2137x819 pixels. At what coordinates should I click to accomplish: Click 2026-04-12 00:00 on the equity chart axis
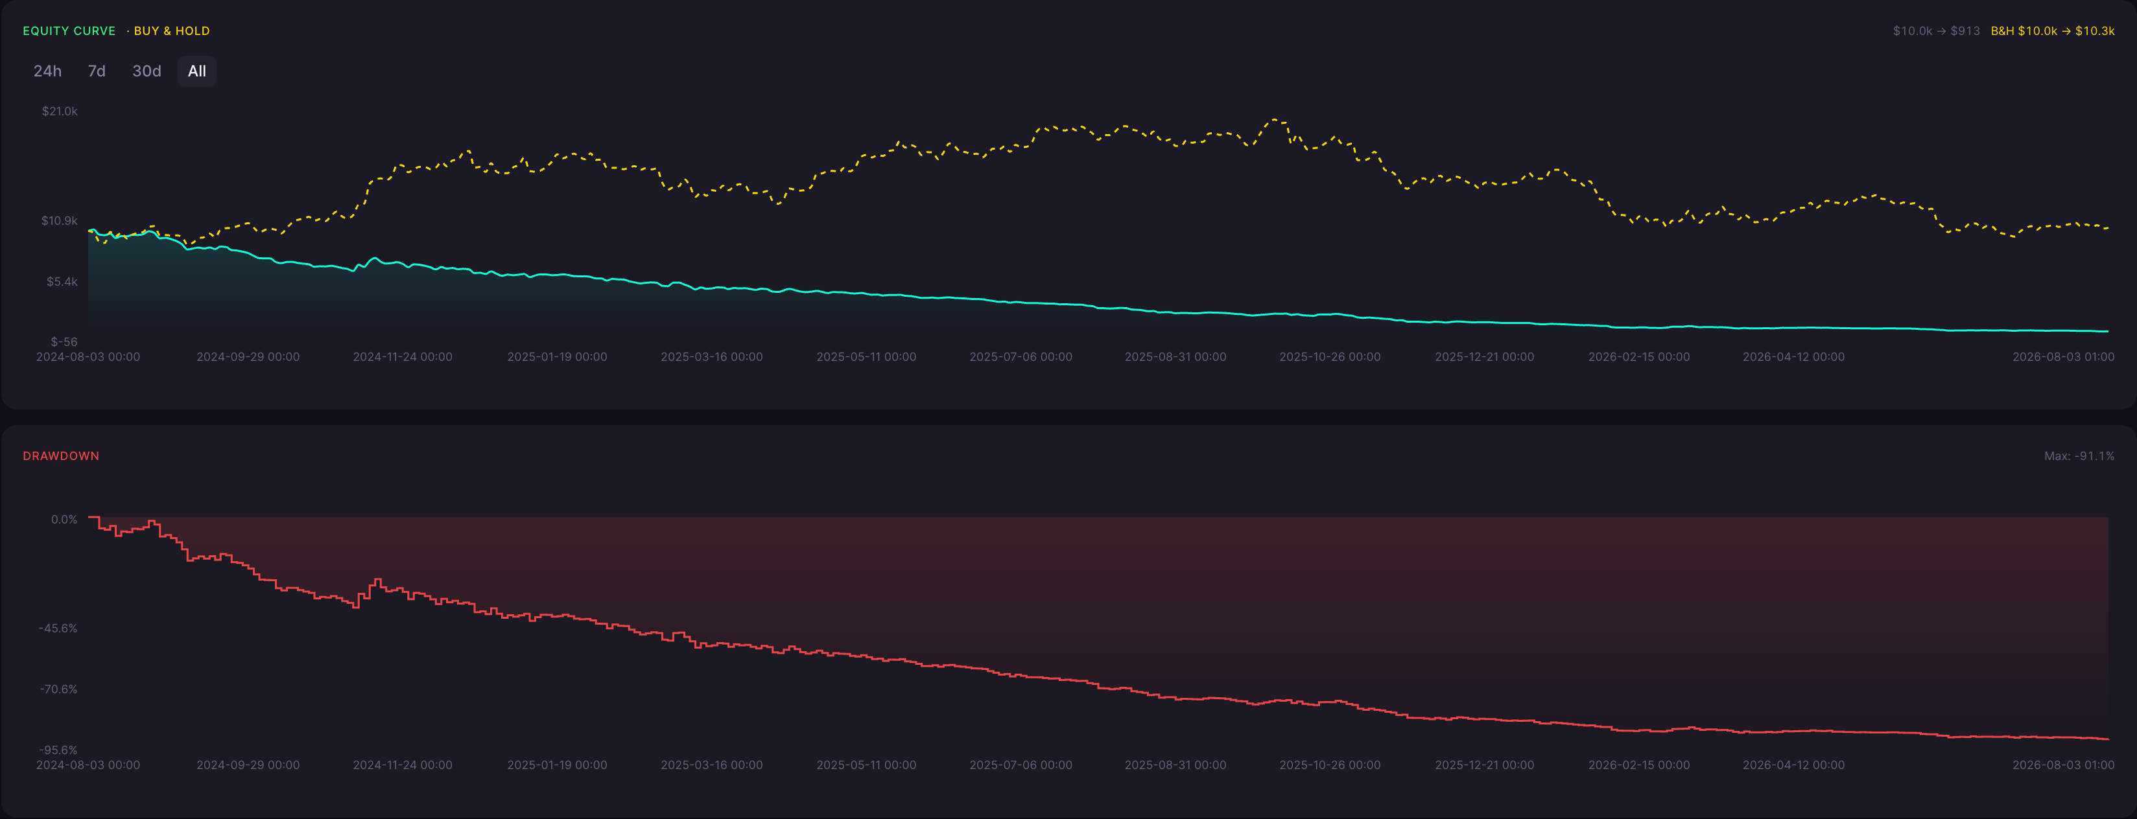[1793, 357]
